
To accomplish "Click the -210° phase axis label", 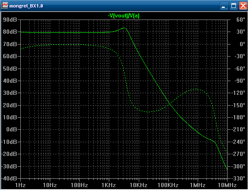I will click(238, 130).
